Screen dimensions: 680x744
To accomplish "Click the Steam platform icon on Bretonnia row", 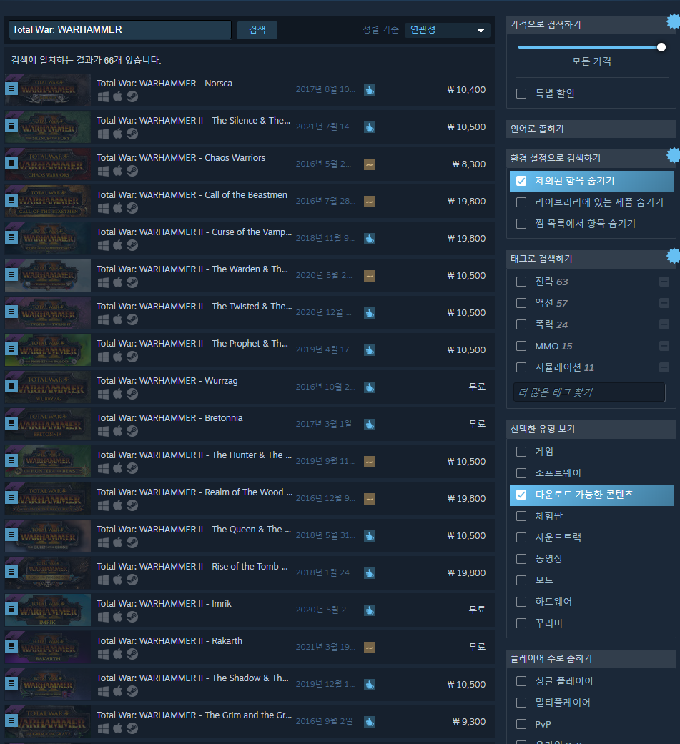I will pos(132,431).
